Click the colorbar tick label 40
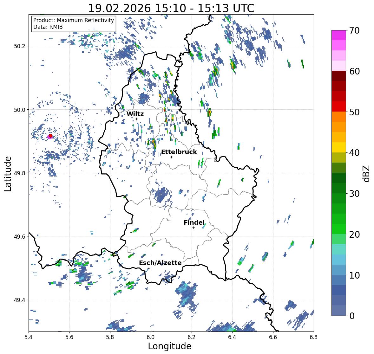Image resolution: width=374 pixels, height=354 pixels. pyautogui.click(x=354, y=153)
